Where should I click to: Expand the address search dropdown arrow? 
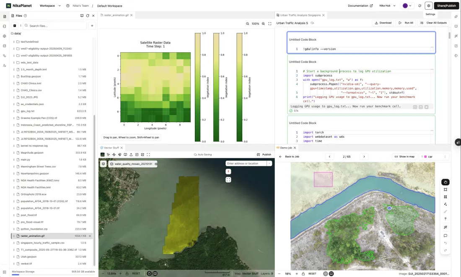click(x=269, y=164)
